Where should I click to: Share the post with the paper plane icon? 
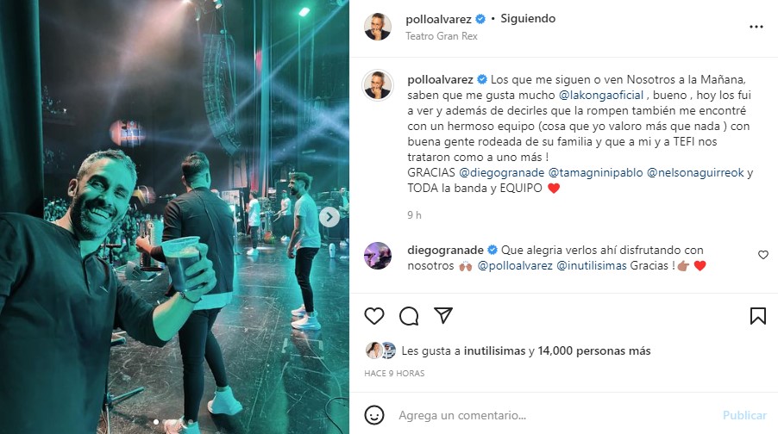point(443,315)
